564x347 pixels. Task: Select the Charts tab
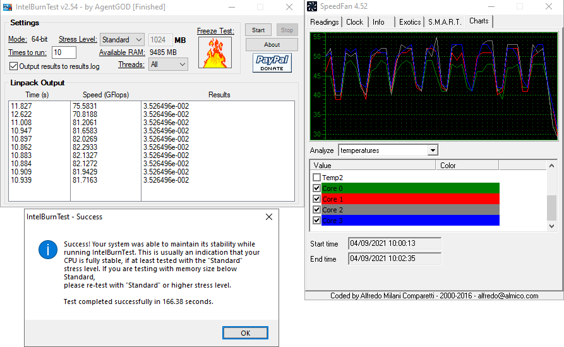(479, 21)
